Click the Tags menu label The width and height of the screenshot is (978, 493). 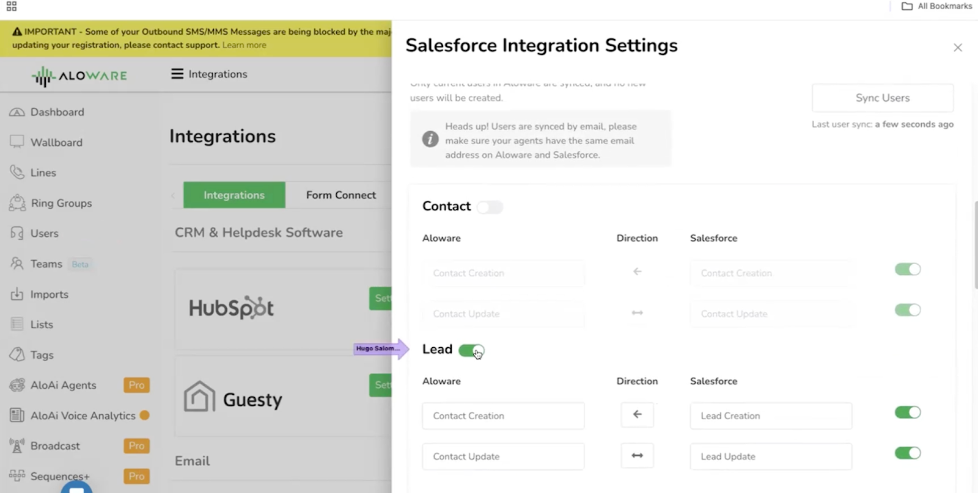point(42,355)
